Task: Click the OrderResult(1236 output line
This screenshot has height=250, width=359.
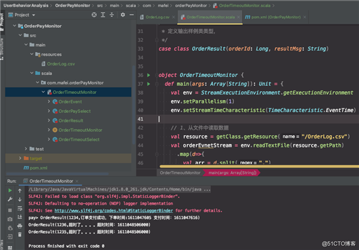Action: [x=89, y=225]
